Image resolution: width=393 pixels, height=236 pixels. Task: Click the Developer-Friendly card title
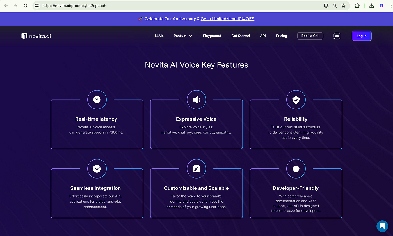click(x=296, y=188)
